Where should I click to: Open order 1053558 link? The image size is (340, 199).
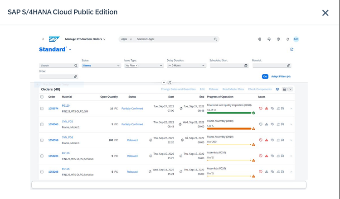[53, 140]
